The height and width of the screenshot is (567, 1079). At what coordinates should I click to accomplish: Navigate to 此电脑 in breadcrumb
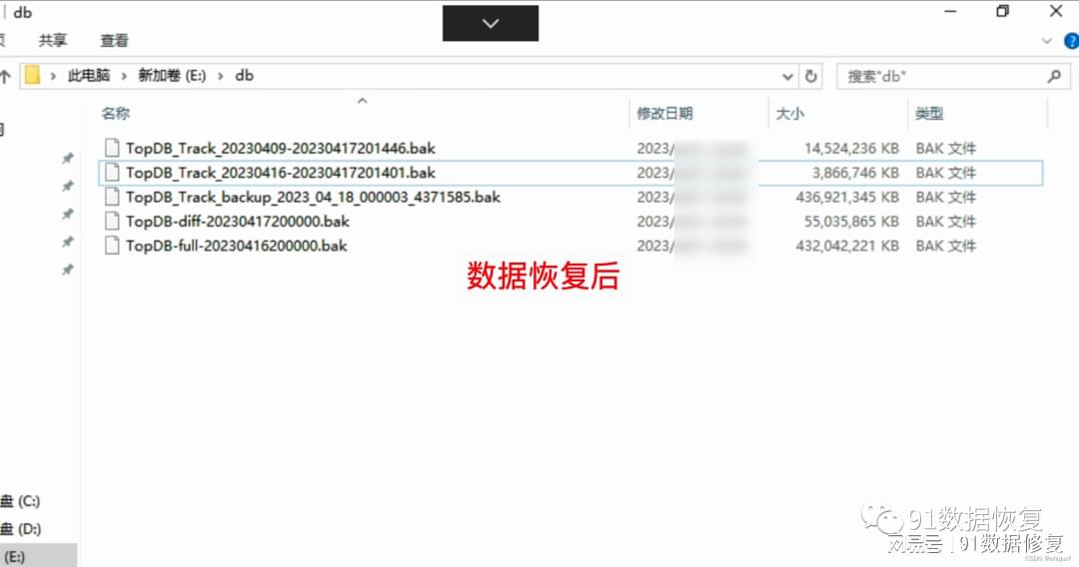[x=89, y=76]
